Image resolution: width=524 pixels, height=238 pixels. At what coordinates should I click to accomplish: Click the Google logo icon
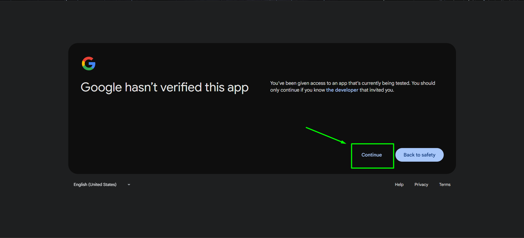[88, 64]
